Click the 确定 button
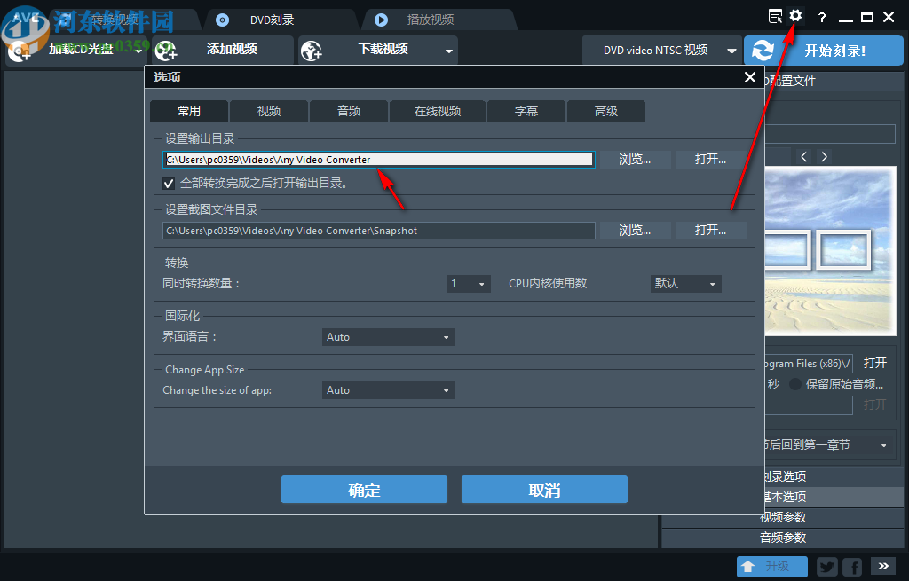 pyautogui.click(x=364, y=489)
